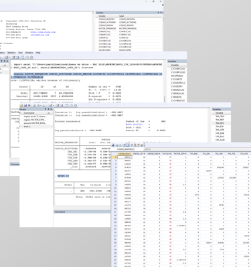Open Do-file Editor icon in middle Stata window
The height and width of the screenshot is (267, 251).
point(7,57)
